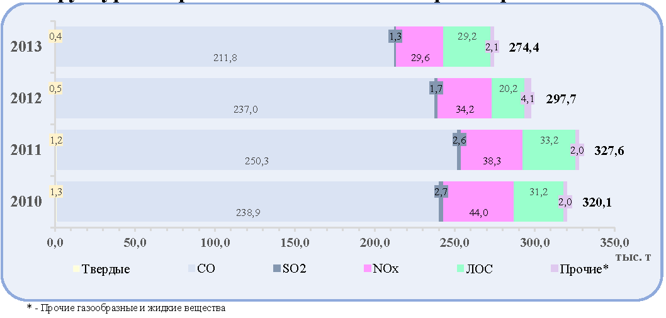
Task: Click the 2012 SO2 data label 1,7
Action: 436,88
